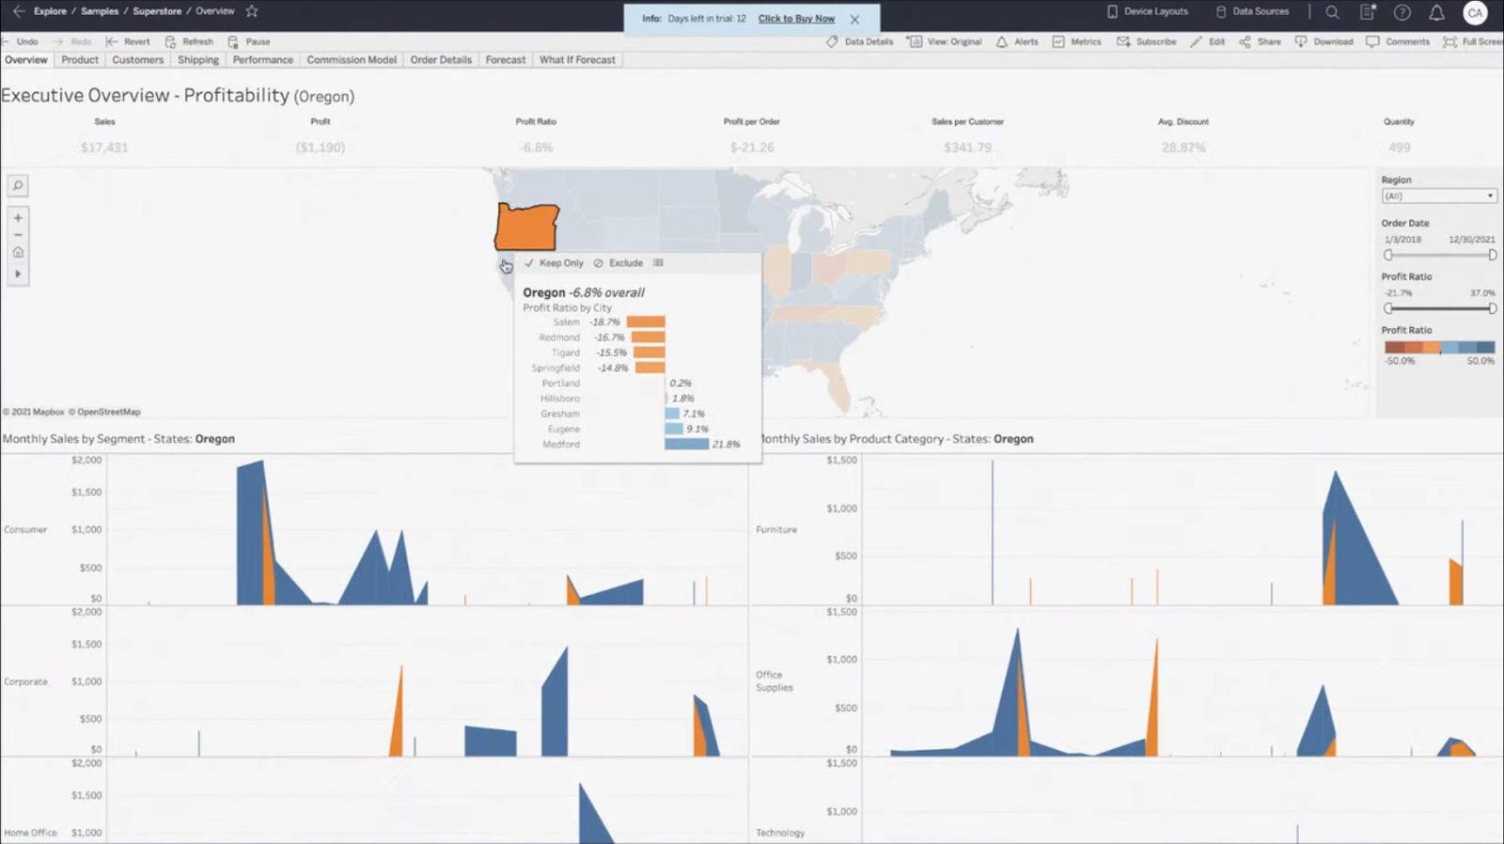Open the Region filter dropdown
Screen dimensions: 1504x844
[x=1438, y=195]
